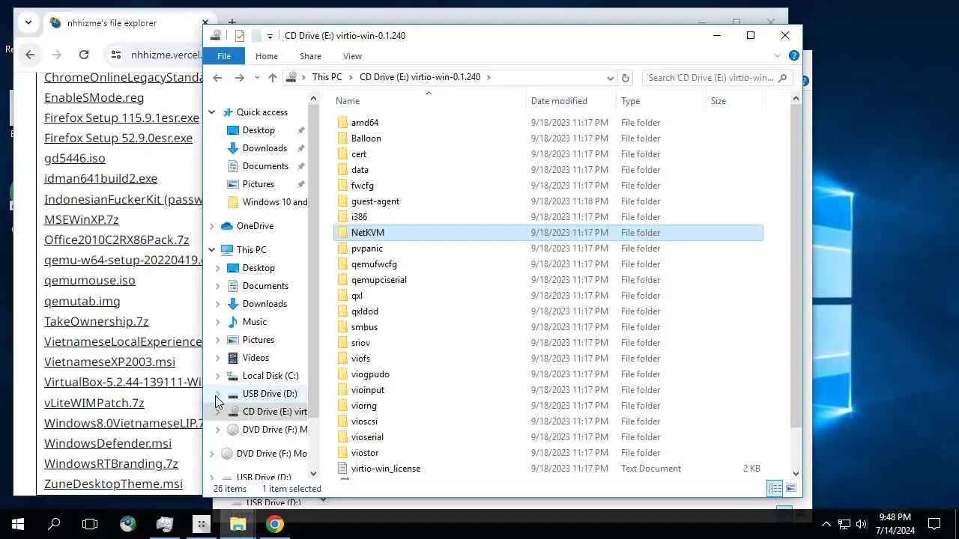Viewport: 959px width, 539px height.
Task: Click the New folder quick access toolbar icon
Action: (256, 35)
